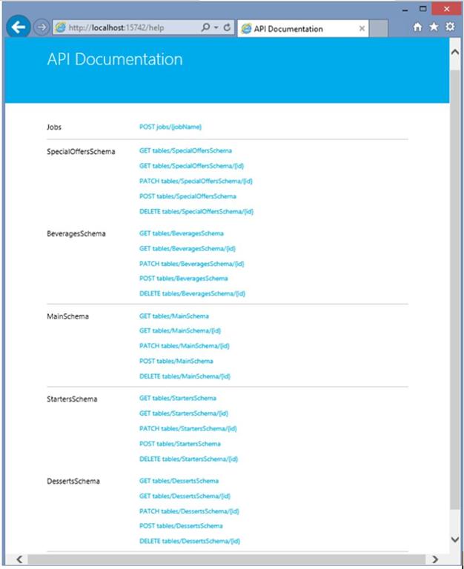464x569 pixels.
Task: Open the Tools gear icon
Action: tap(450, 27)
